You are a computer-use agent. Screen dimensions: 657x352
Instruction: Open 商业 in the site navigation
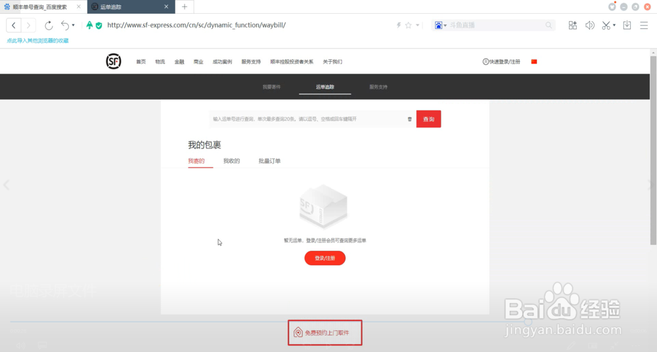pos(198,62)
